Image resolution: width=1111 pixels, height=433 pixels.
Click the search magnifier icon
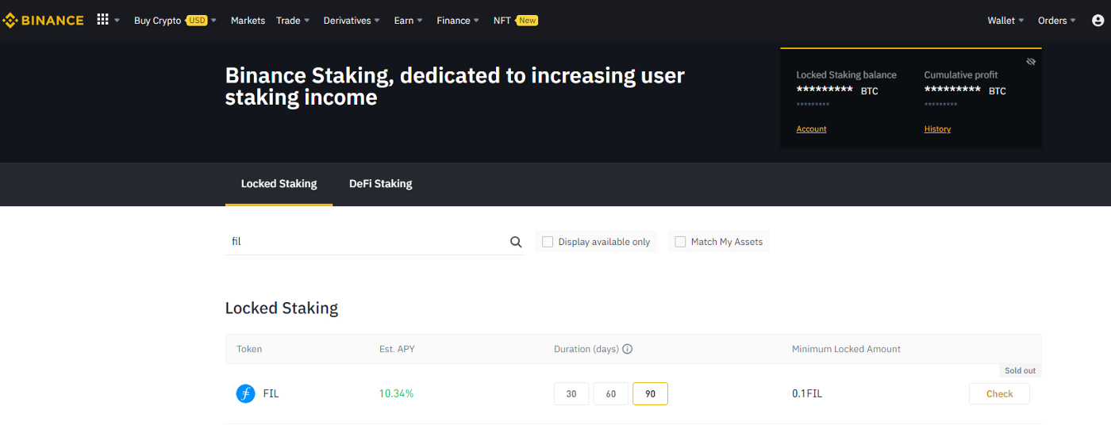[x=516, y=242]
